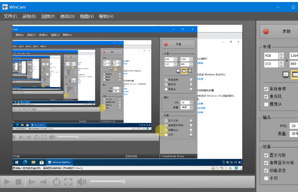Stop playback with the main Stop button
The height and width of the screenshot is (192, 298).
tap(18, 182)
